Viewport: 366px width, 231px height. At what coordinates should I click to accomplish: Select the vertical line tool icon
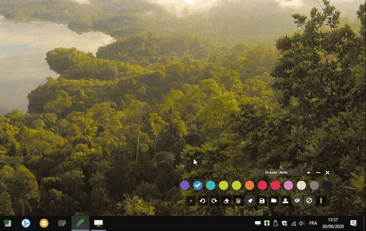(x=321, y=201)
